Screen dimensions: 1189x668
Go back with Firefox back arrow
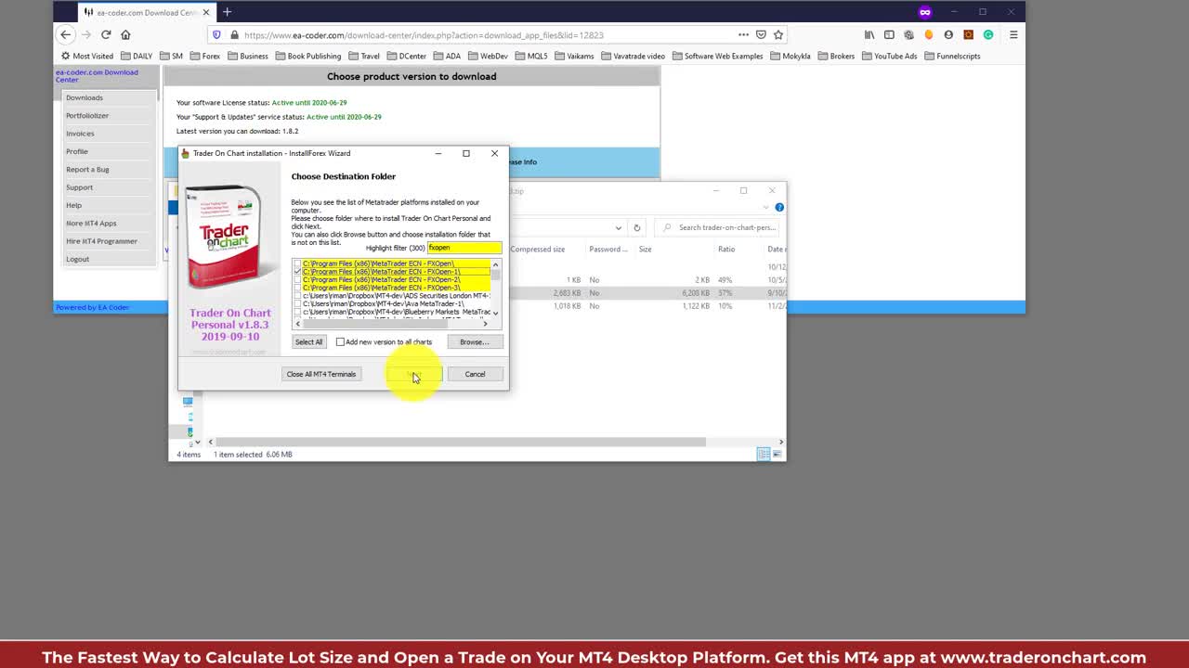[65, 34]
